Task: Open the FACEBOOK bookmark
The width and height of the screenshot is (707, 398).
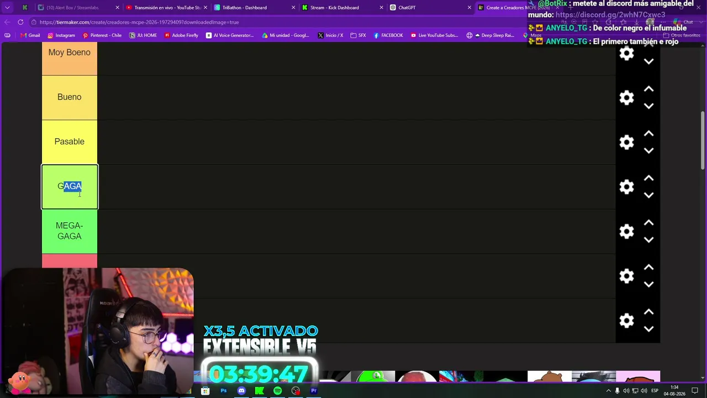Action: (388, 35)
